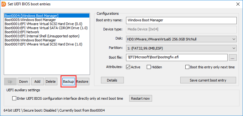This screenshot has height=116, width=243.
Task: Close the Set UEFI BIOS boot entries dialog
Action: 238,4
